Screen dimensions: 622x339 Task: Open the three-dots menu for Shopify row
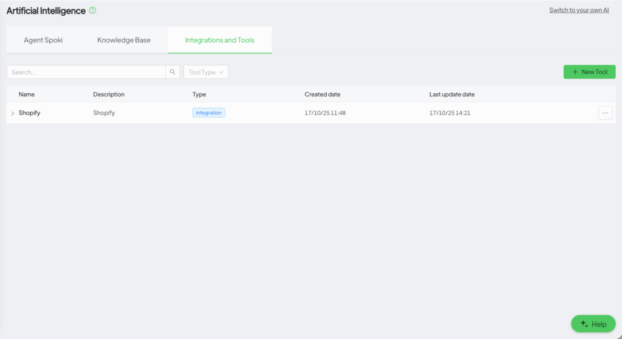(605, 113)
